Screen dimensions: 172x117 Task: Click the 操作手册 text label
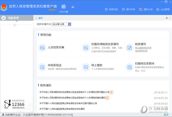coord(130,9)
